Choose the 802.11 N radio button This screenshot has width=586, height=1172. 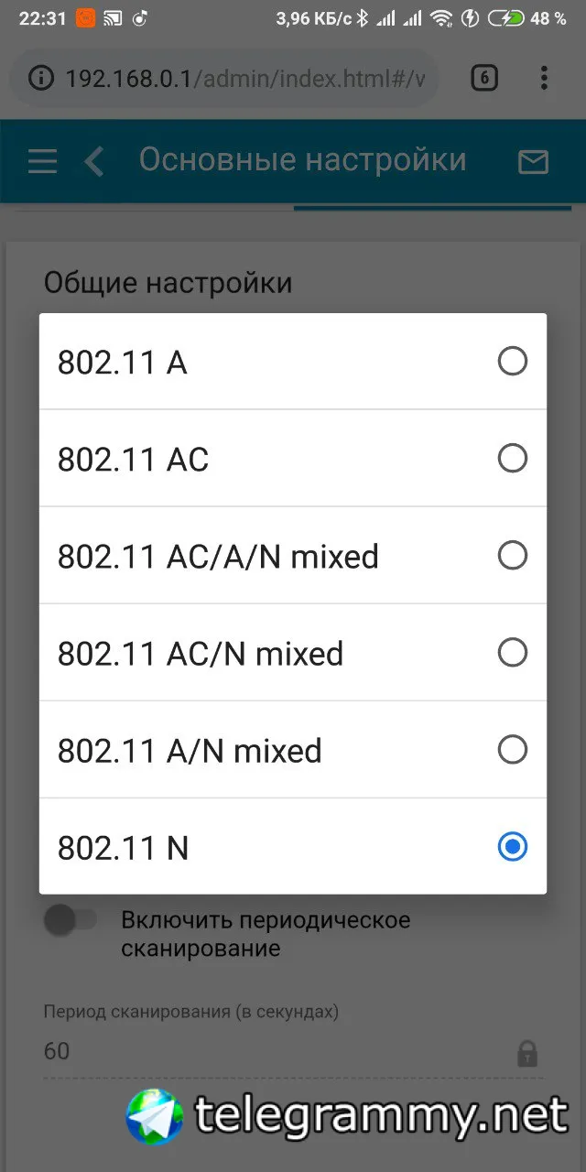[x=512, y=847]
